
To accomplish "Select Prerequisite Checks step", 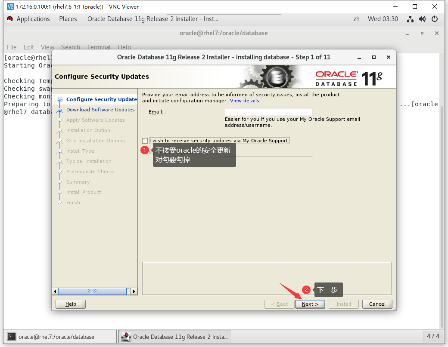I will [90, 172].
